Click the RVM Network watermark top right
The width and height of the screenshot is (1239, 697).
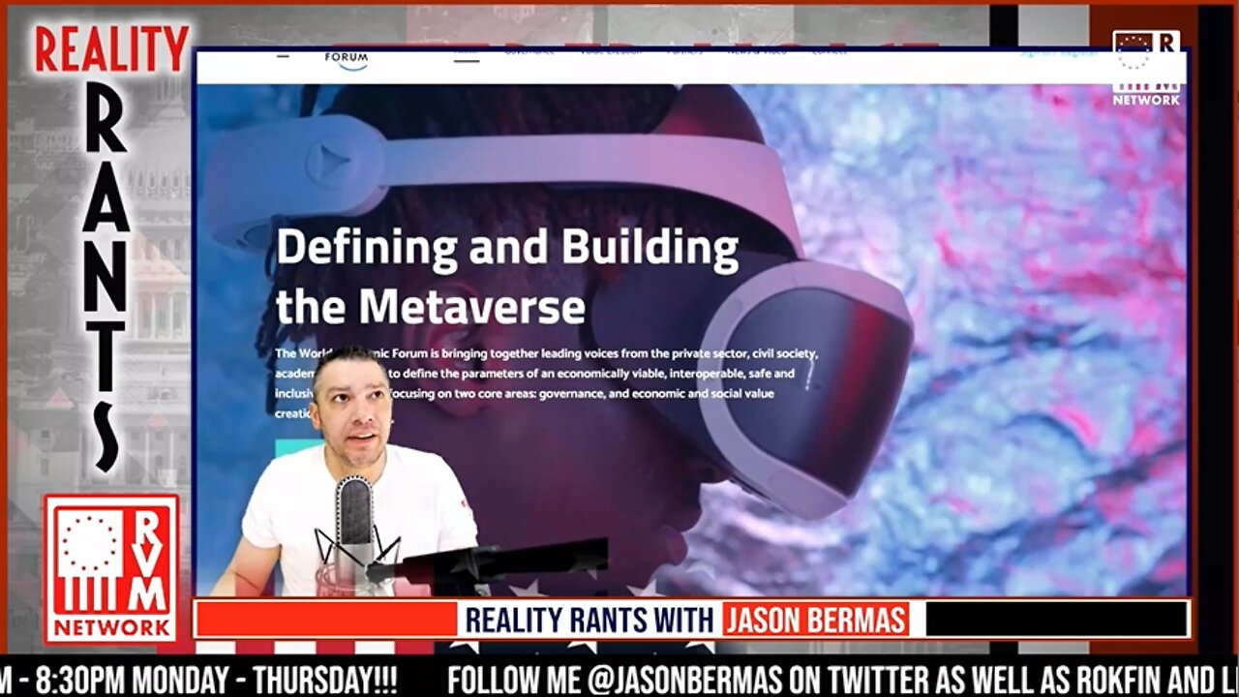pyautogui.click(x=1146, y=68)
